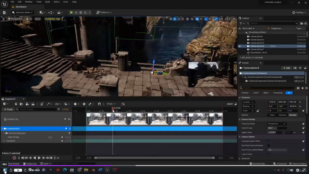The width and height of the screenshot is (309, 174).
Task: Click Source Control in status bar
Action: [298, 164]
